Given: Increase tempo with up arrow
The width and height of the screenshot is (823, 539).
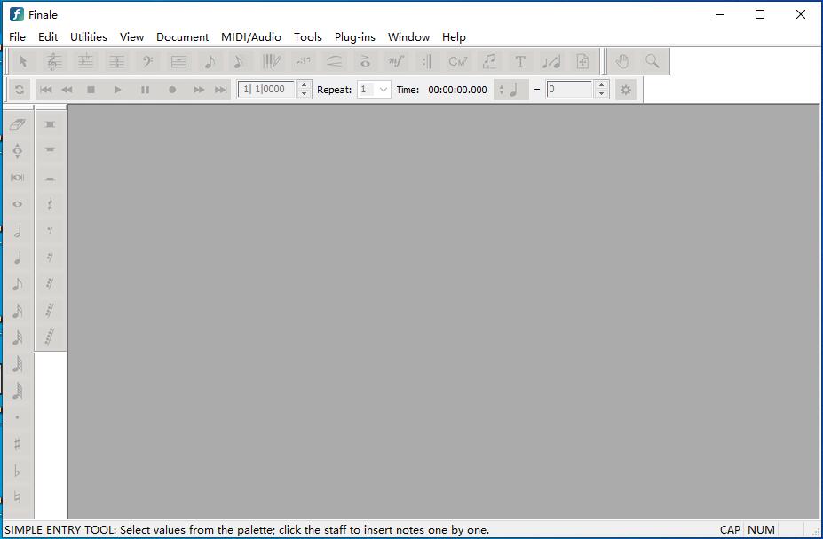Looking at the screenshot, I should click(x=602, y=84).
